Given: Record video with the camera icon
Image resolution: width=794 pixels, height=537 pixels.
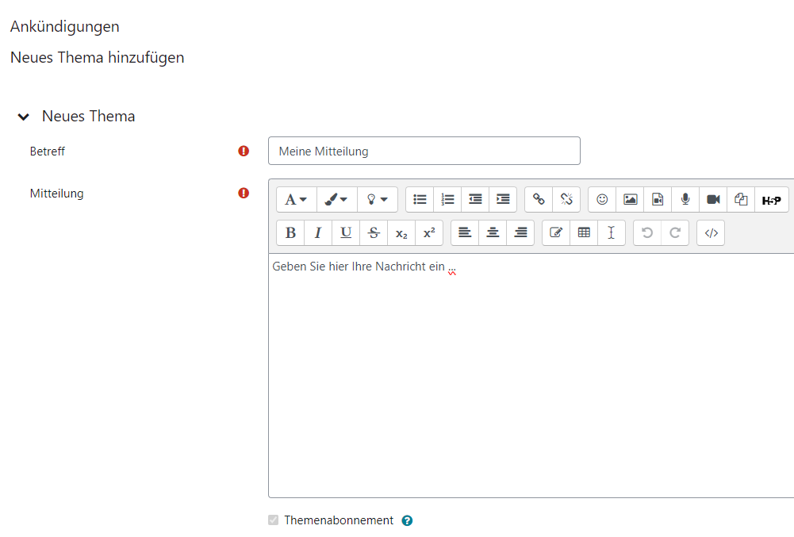Looking at the screenshot, I should click(x=713, y=200).
